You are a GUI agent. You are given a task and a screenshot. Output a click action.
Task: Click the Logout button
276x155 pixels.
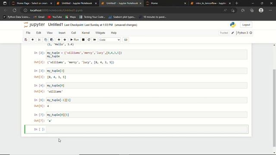pos(246,25)
